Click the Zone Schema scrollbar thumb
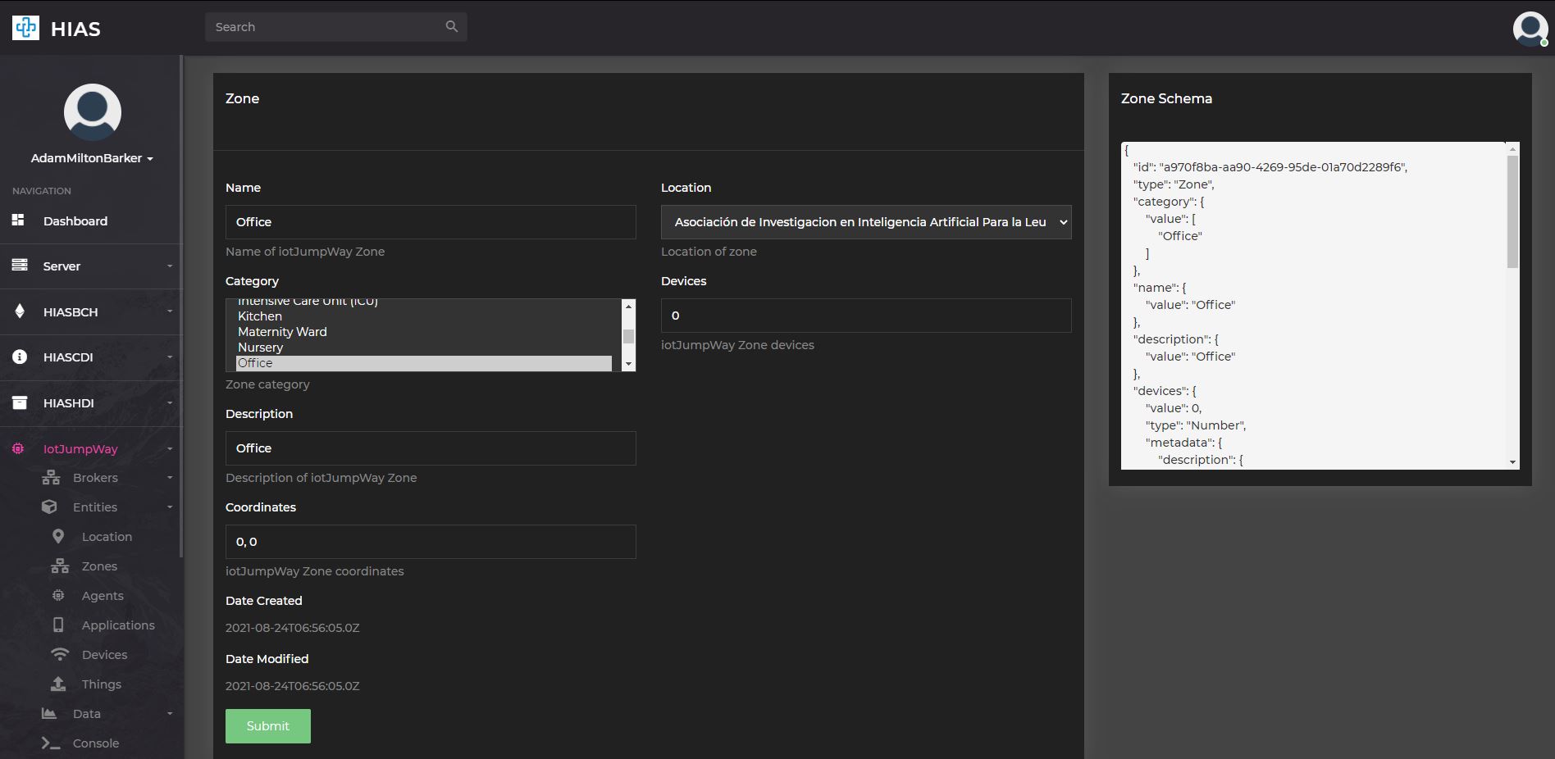Viewport: 1555px width, 759px height. (1513, 211)
